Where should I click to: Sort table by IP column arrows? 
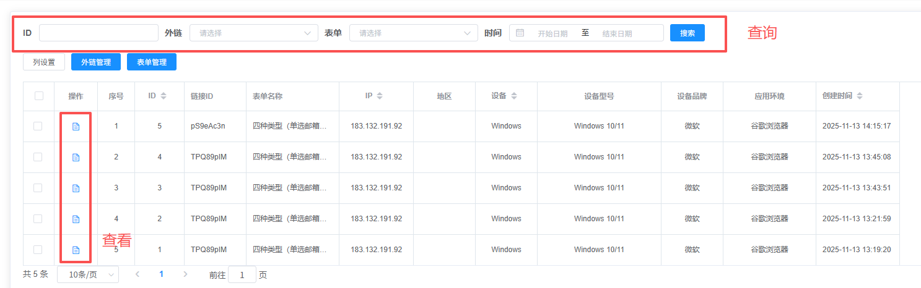(x=380, y=96)
